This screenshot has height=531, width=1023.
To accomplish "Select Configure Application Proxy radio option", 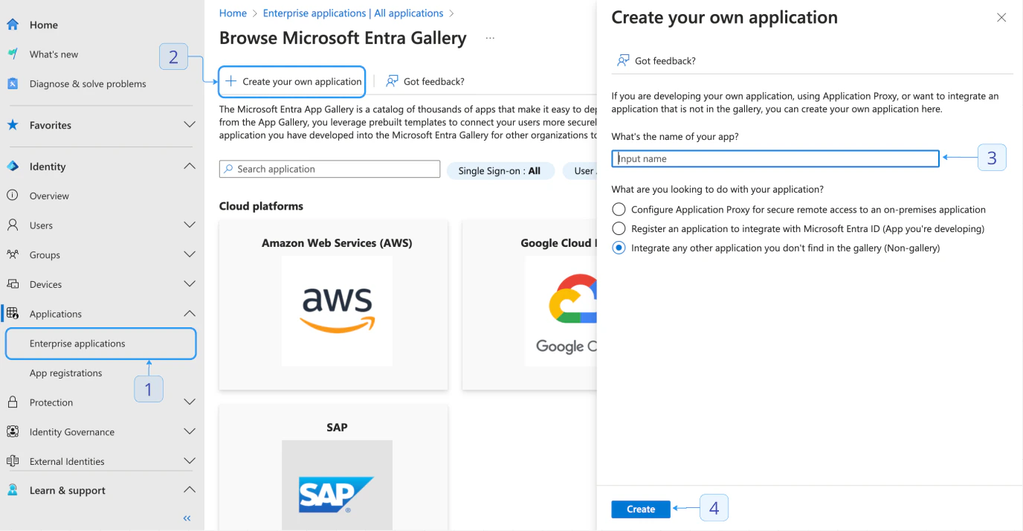I will pos(619,210).
